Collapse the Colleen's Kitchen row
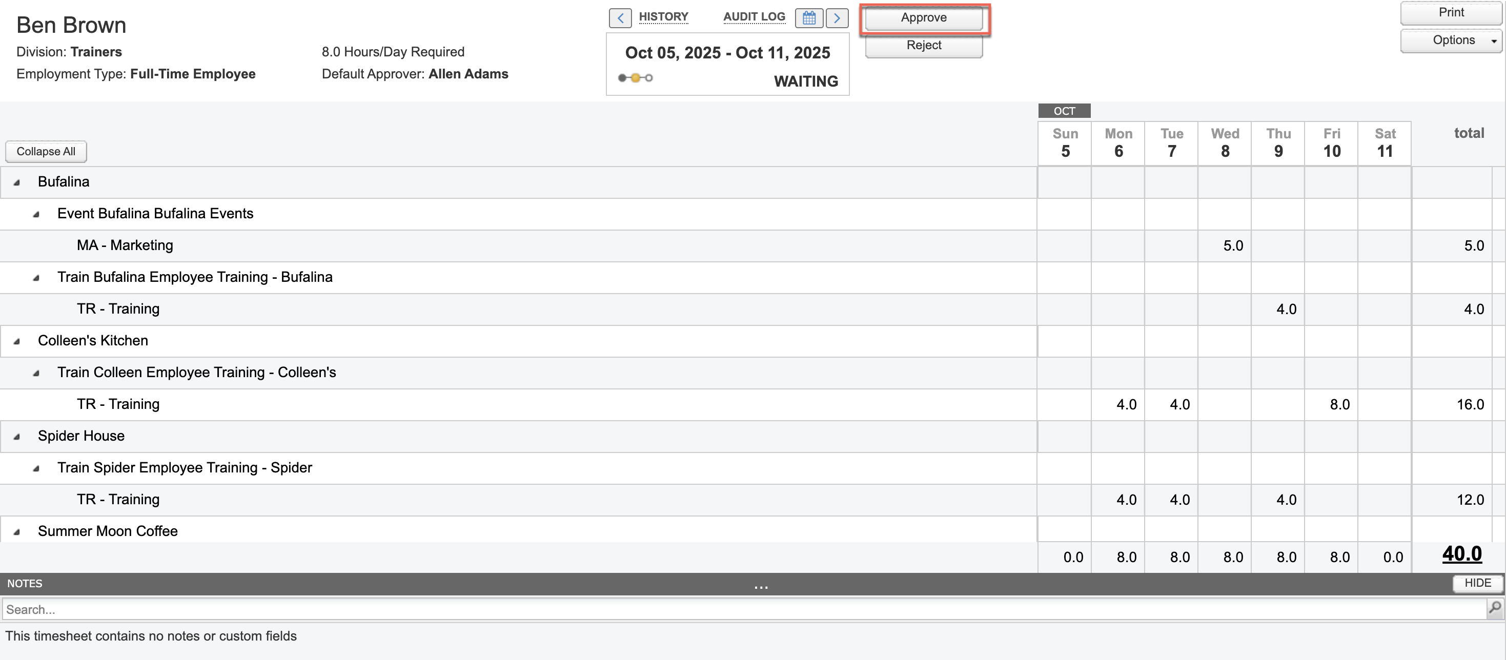Image resolution: width=1506 pixels, height=660 pixels. (17, 341)
